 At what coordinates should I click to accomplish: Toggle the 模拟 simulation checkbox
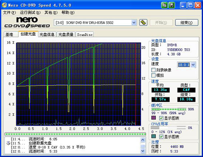coord(153,75)
